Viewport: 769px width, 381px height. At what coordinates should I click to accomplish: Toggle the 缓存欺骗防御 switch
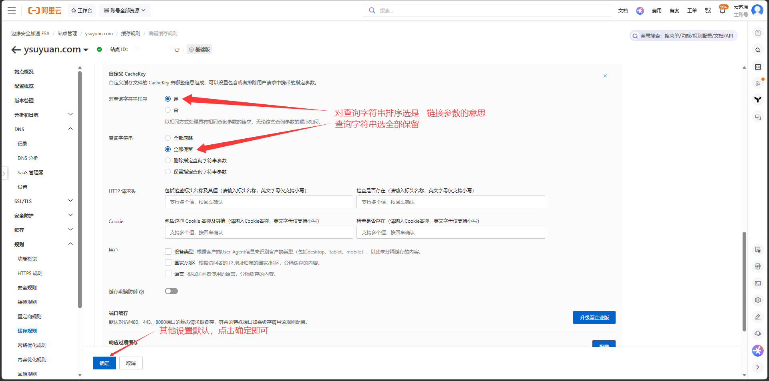pos(171,291)
